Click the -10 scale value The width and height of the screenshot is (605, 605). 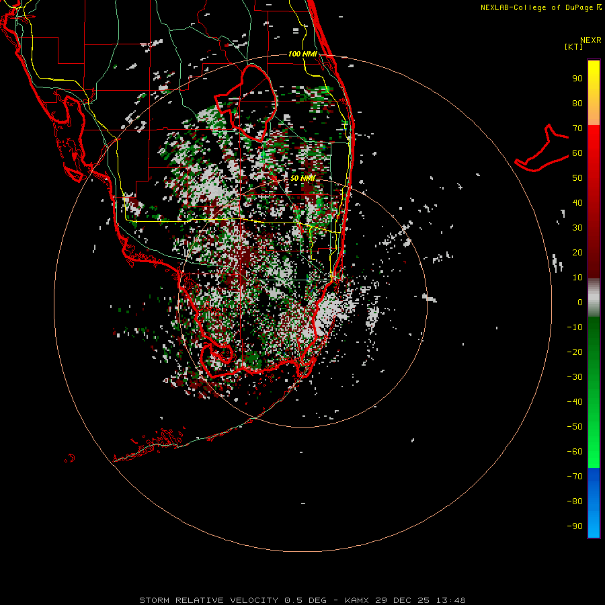pos(575,327)
